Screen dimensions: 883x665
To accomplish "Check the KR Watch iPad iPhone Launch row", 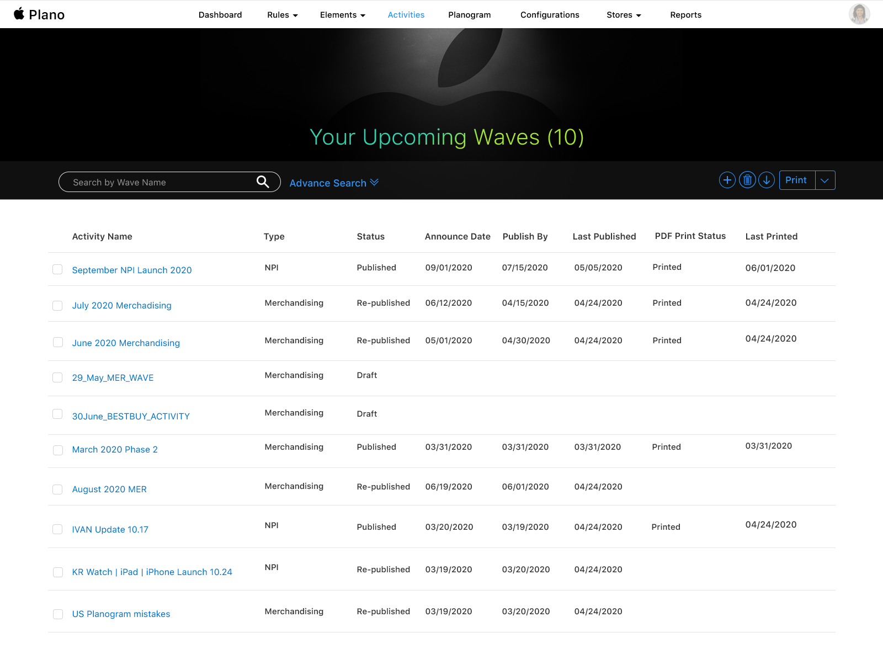I will click(57, 572).
